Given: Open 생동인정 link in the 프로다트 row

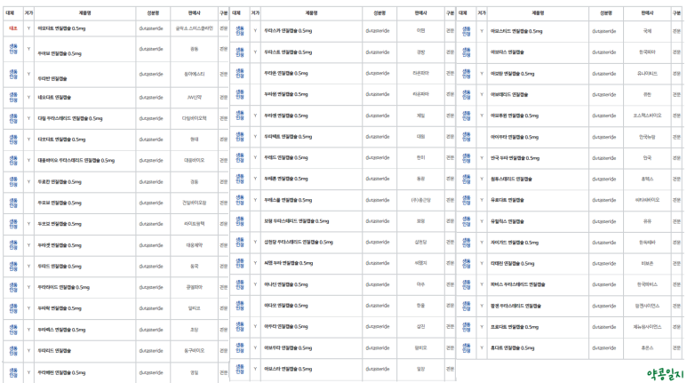Looking at the screenshot, I should pos(467,327).
